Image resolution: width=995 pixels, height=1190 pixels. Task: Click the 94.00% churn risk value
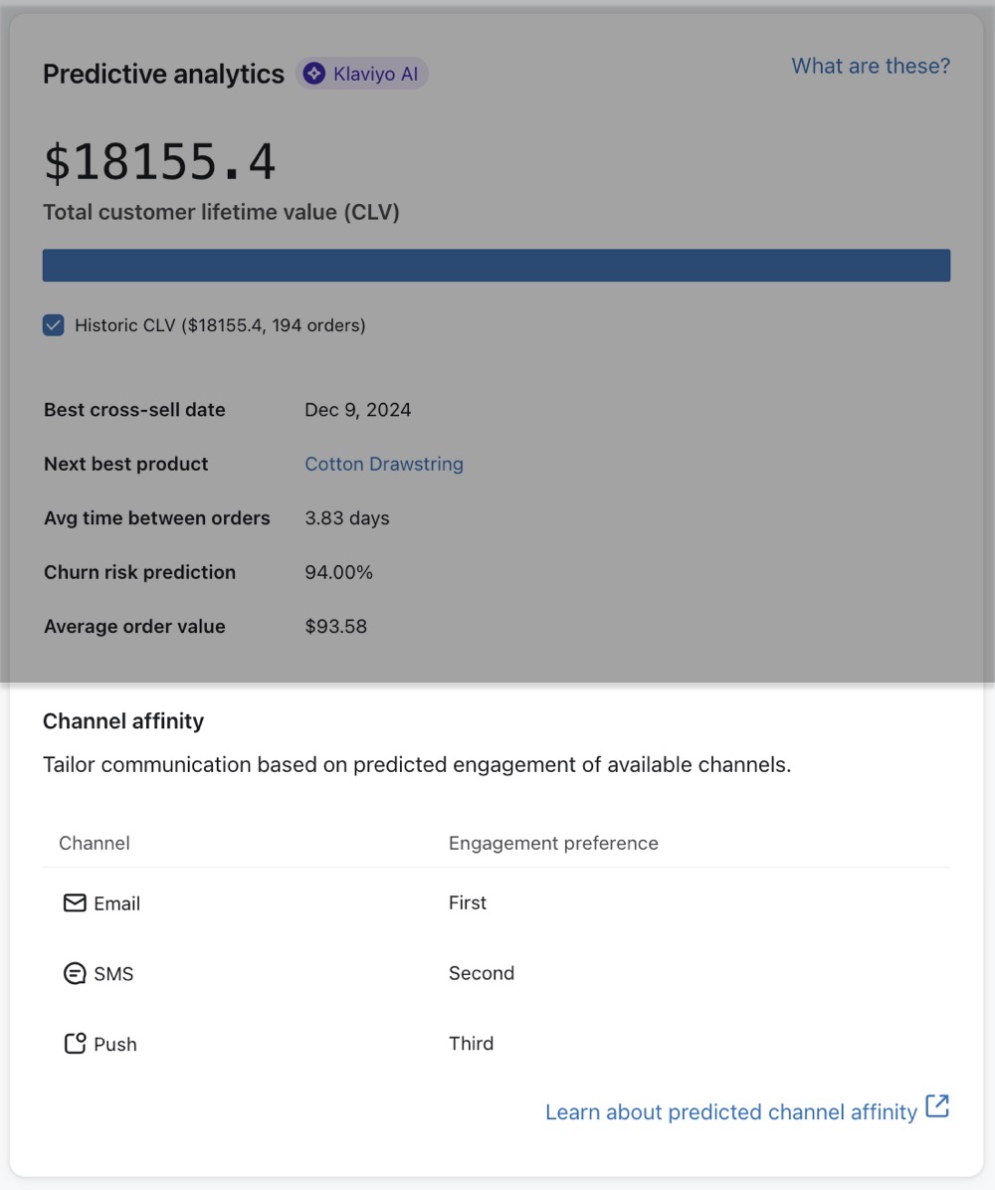click(338, 572)
